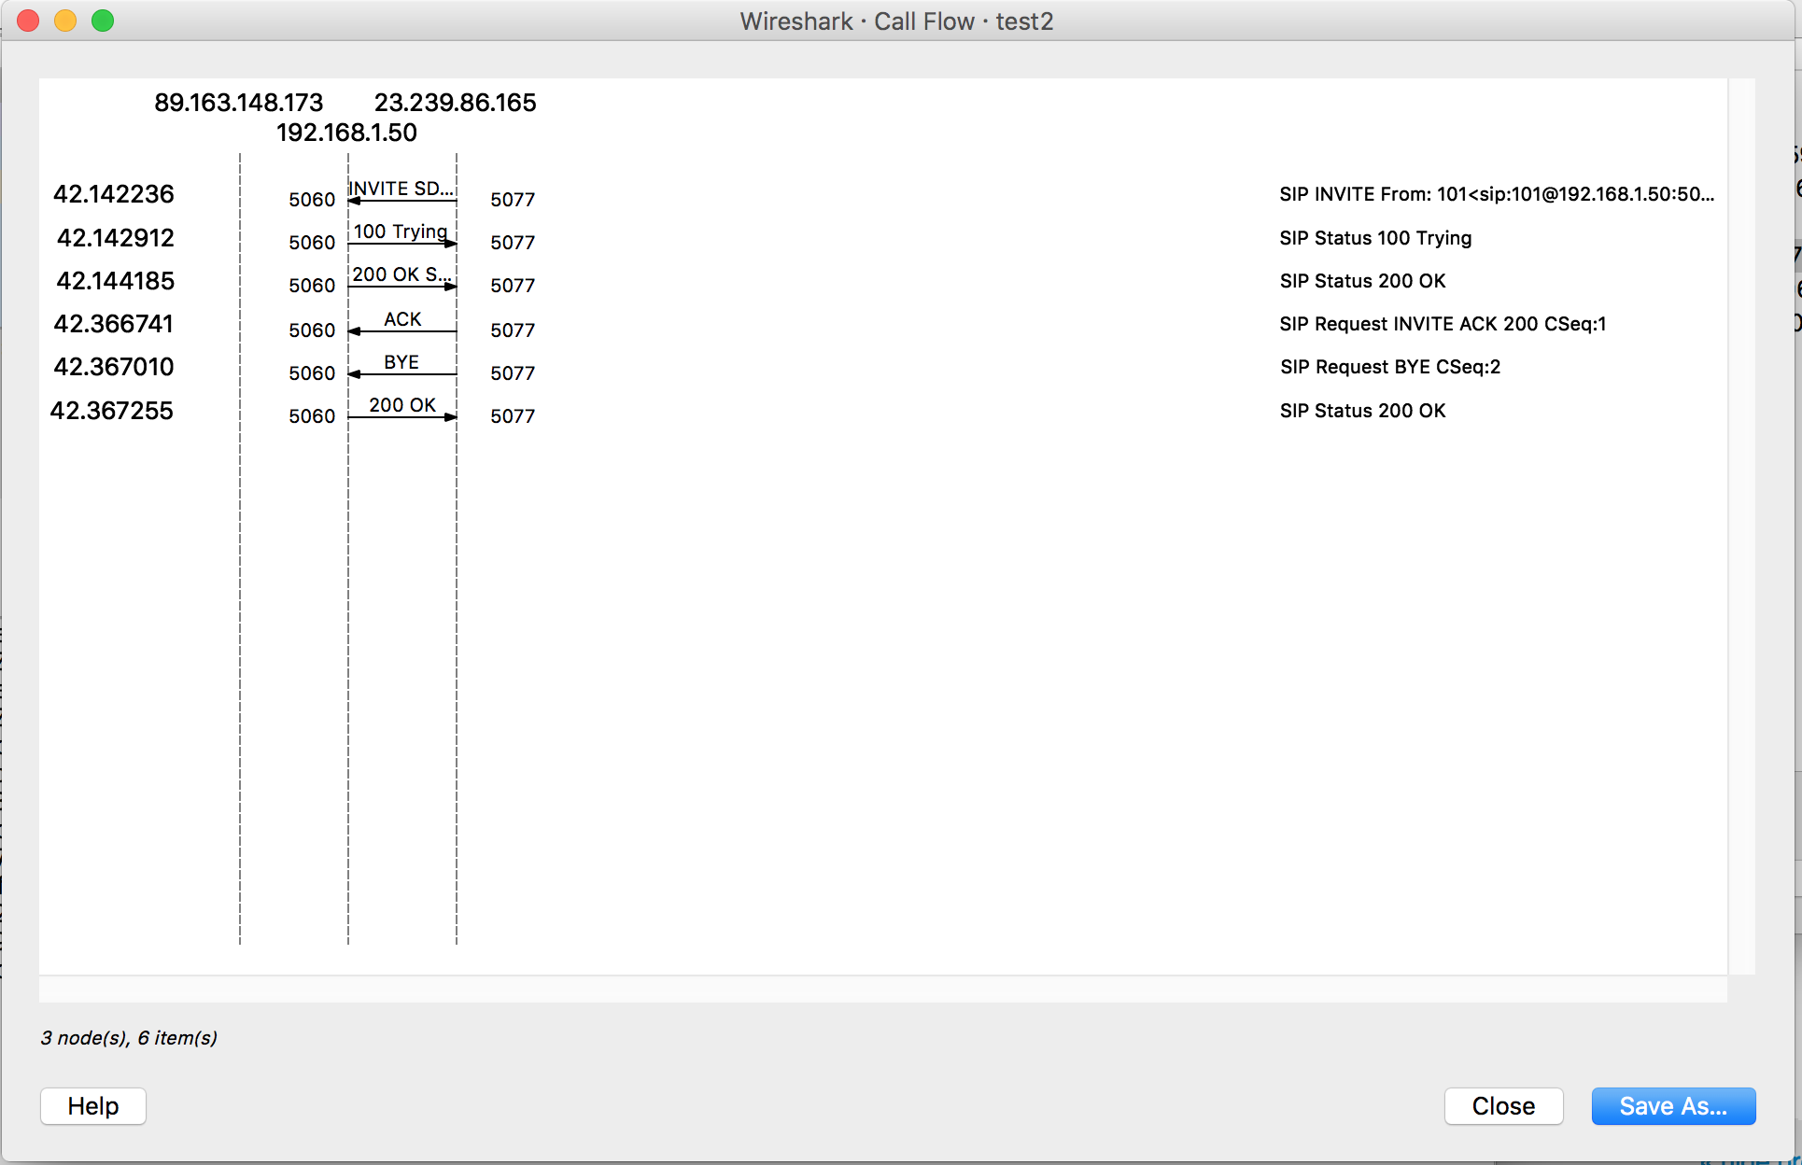Click the Save As... button
Screen dimensions: 1802x1165
1673,1106
